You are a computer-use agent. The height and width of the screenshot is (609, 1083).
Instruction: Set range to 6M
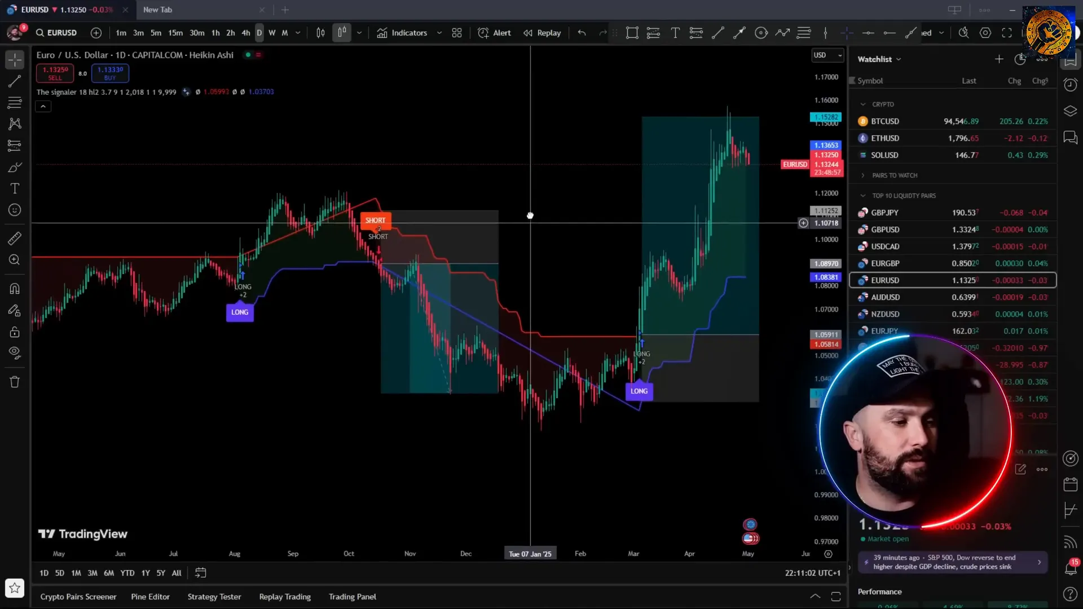tap(109, 573)
